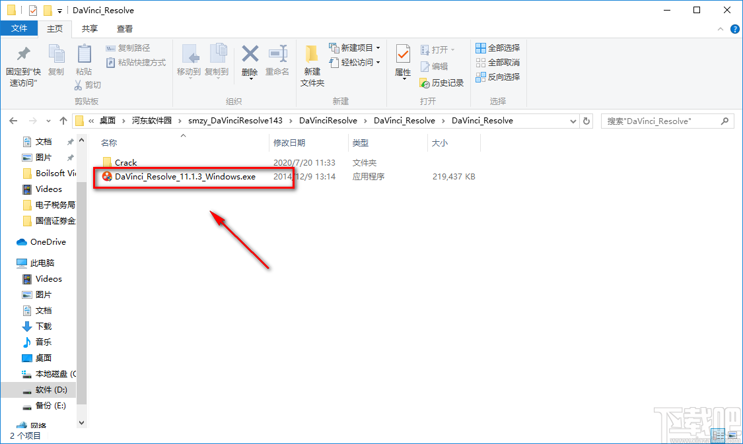Click Select None (全部取消)
The width and height of the screenshot is (743, 444).
coord(498,63)
